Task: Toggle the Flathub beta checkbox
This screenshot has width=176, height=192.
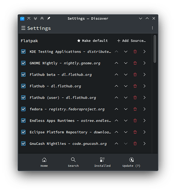Action: pos(23,74)
